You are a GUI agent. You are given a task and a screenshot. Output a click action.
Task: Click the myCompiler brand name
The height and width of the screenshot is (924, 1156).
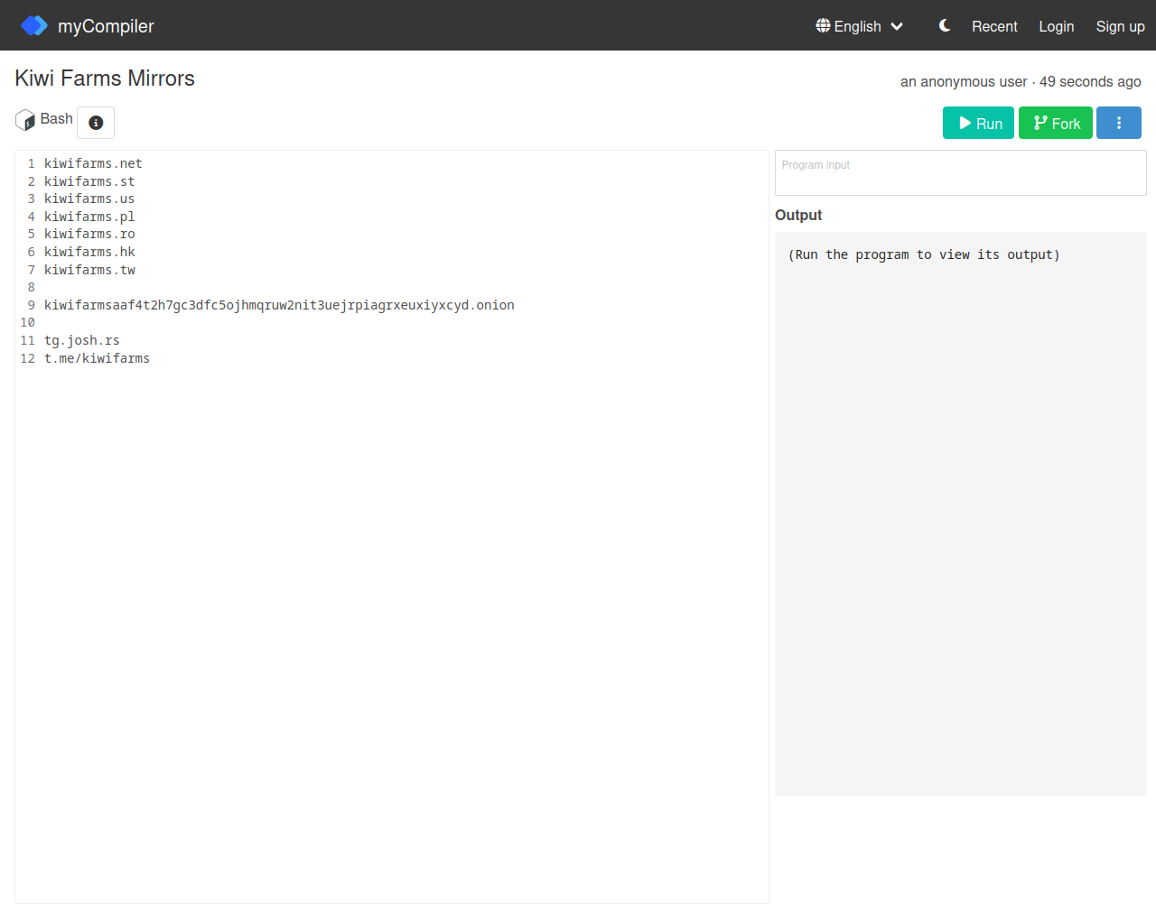point(106,26)
